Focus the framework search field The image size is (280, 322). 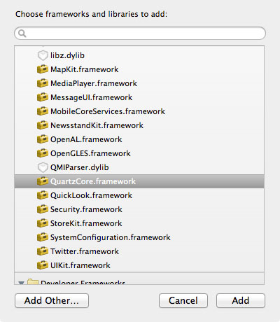pyautogui.click(x=140, y=34)
